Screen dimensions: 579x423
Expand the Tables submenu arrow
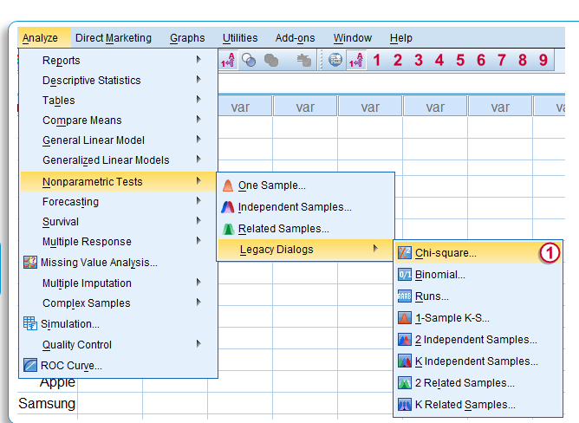[198, 100]
